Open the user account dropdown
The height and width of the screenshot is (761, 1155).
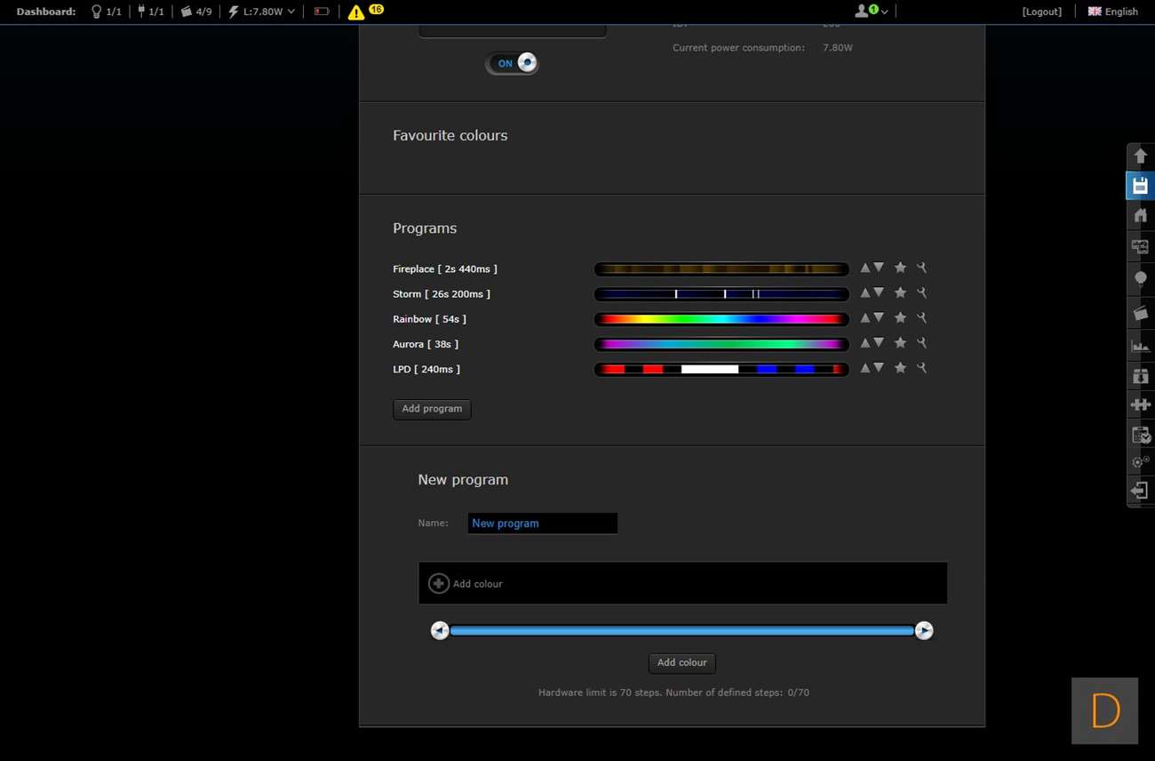pos(870,12)
